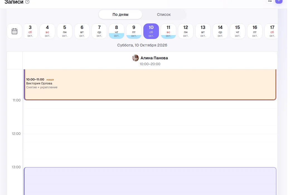290x195 pixels.
Task: Select Sunday 4 окт. in date strip
Action: (47, 31)
